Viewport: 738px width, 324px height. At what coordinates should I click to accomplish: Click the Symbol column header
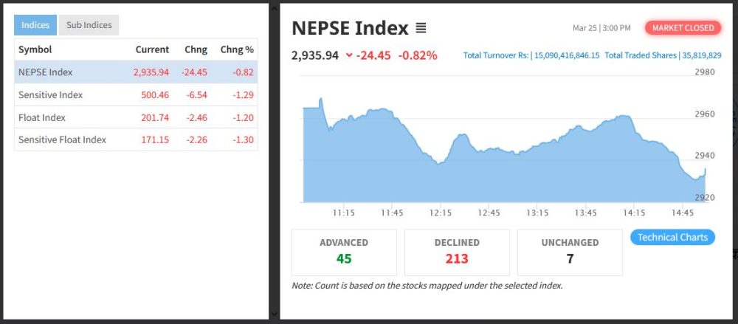point(35,49)
